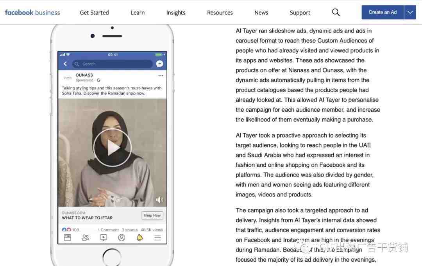The height and width of the screenshot is (266, 422).
Task: Expand the Create an Ad dropdown arrow
Action: point(410,12)
